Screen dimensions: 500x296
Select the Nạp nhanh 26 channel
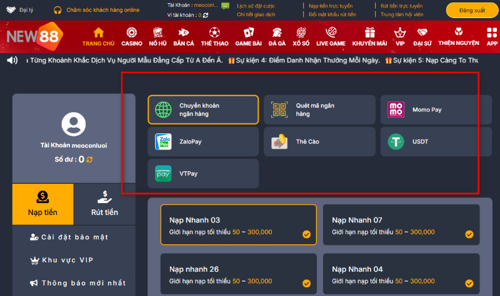pos(239,274)
